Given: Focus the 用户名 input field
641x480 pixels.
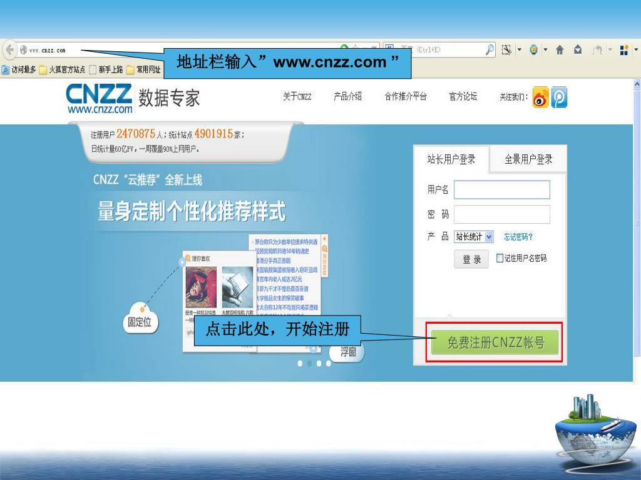Looking at the screenshot, I should tap(502, 190).
